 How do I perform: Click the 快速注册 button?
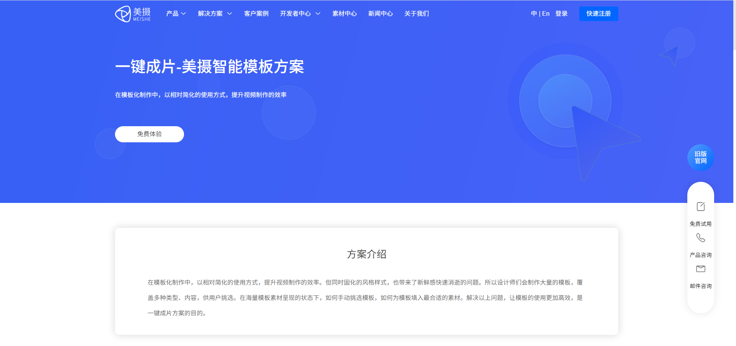click(x=598, y=14)
